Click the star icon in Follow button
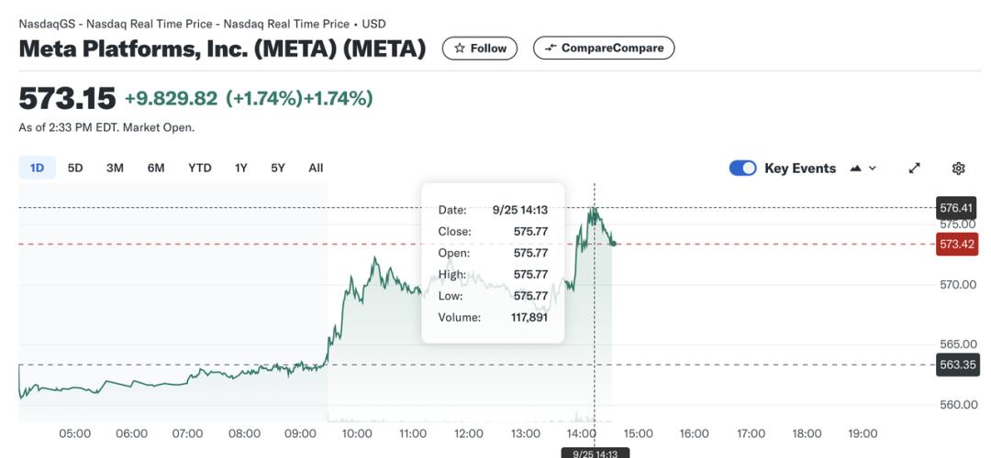This screenshot has width=991, height=458. pos(460,49)
